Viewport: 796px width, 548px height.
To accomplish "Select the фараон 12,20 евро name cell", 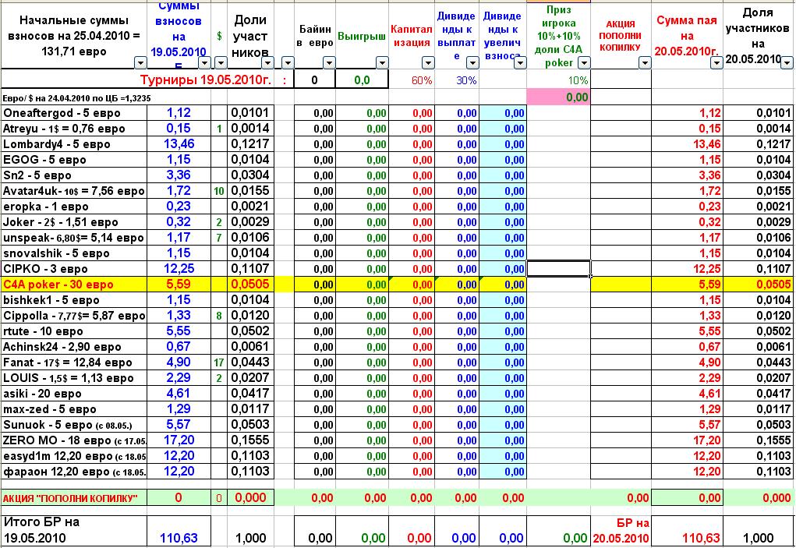I will (74, 472).
